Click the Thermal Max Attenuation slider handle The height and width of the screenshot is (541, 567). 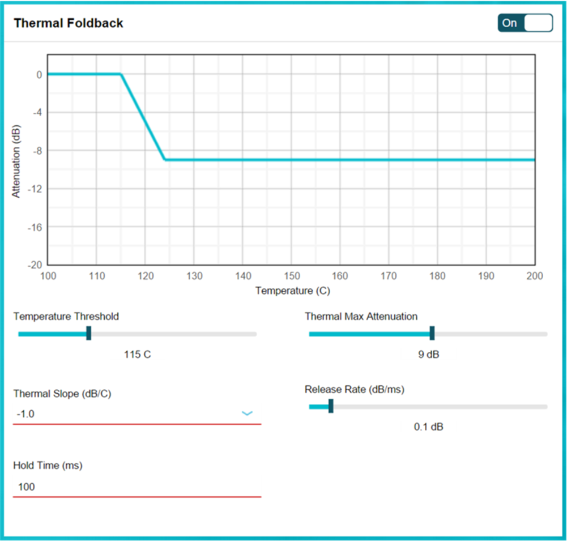tap(432, 333)
